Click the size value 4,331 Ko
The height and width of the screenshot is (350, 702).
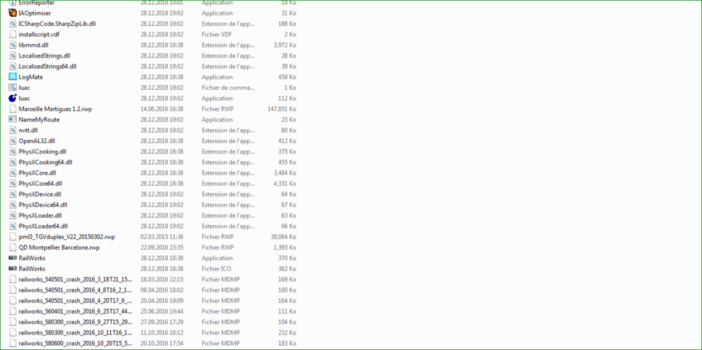285,184
